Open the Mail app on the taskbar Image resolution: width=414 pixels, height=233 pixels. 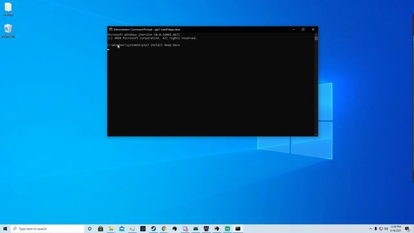[x=122, y=228]
